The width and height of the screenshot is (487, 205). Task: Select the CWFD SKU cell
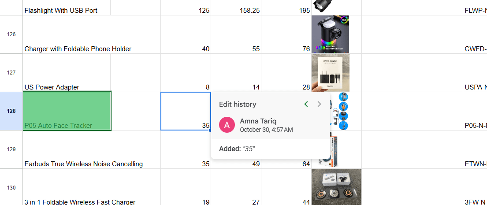pyautogui.click(x=475, y=48)
